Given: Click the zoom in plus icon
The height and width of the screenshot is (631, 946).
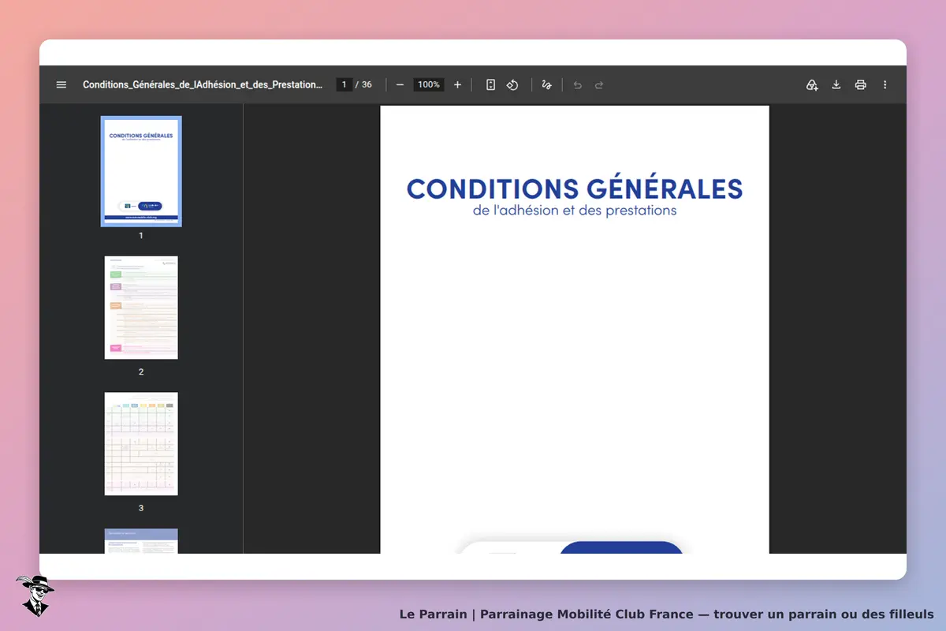Looking at the screenshot, I should click(x=457, y=84).
